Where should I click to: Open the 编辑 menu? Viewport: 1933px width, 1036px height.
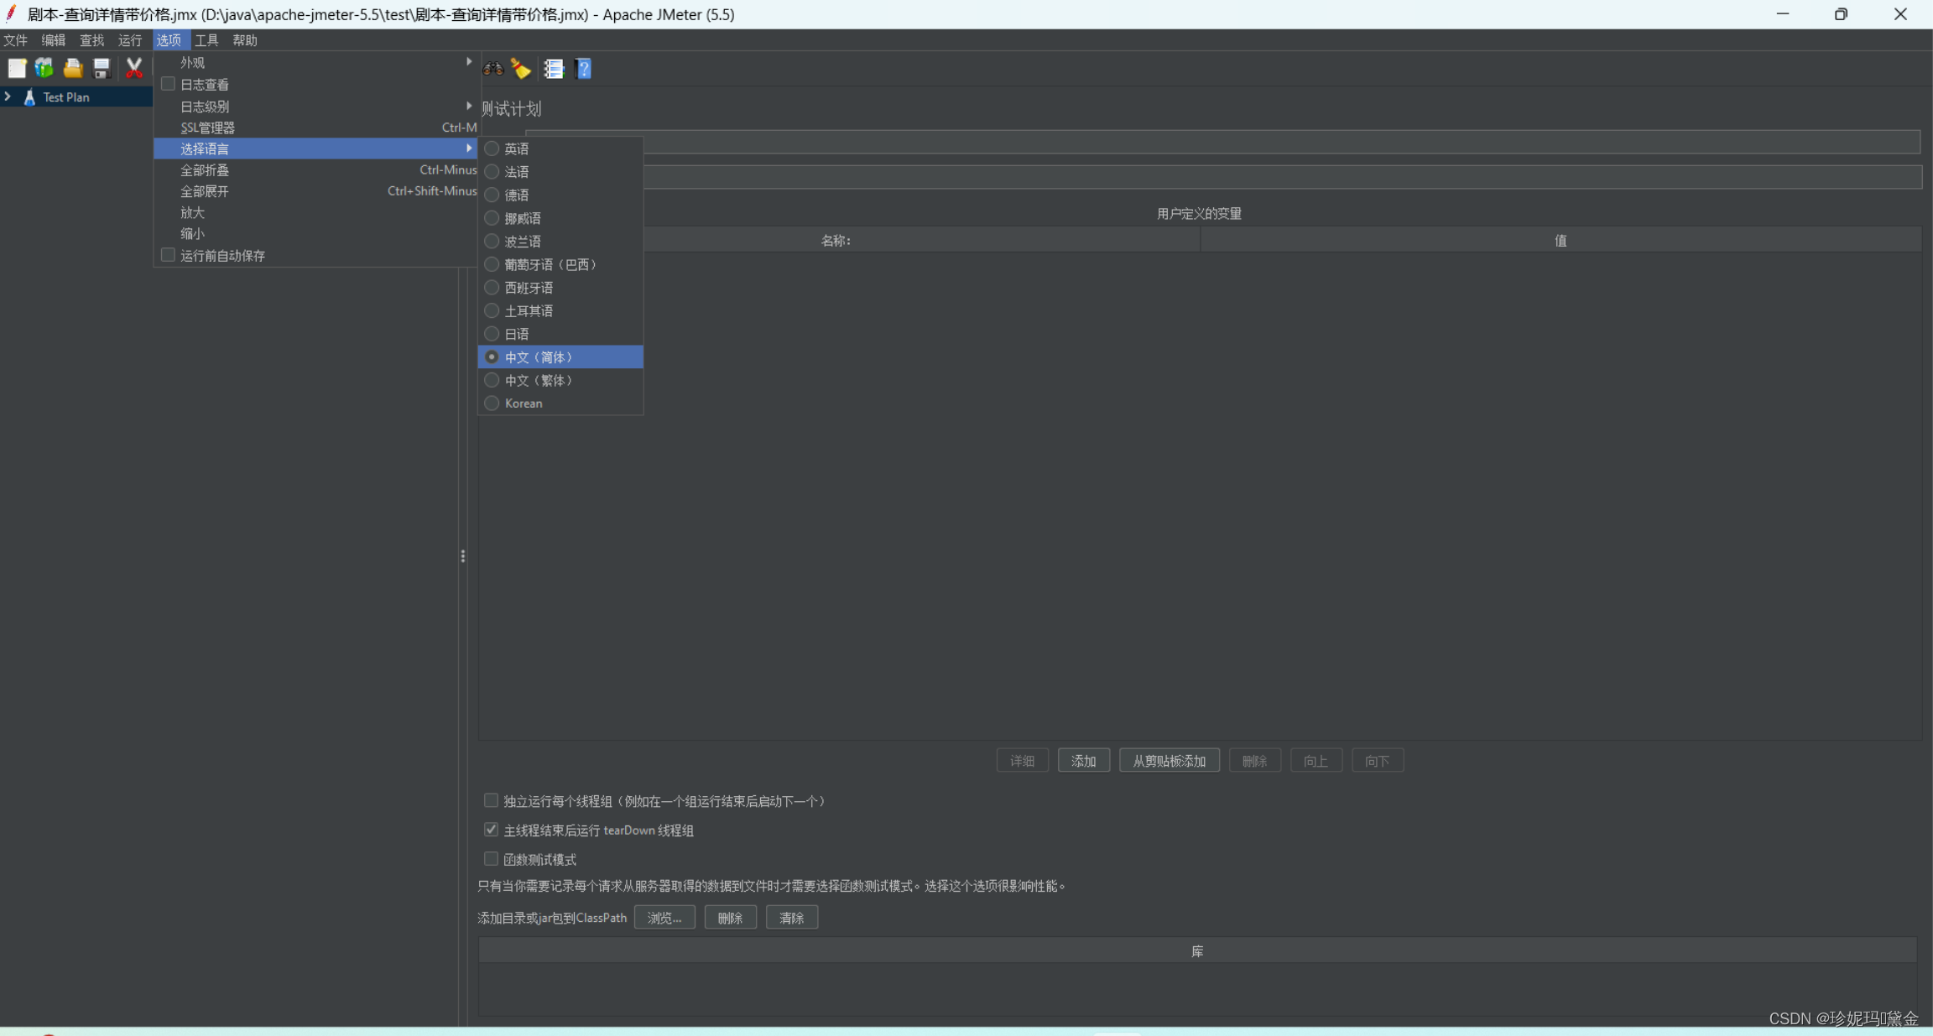54,40
